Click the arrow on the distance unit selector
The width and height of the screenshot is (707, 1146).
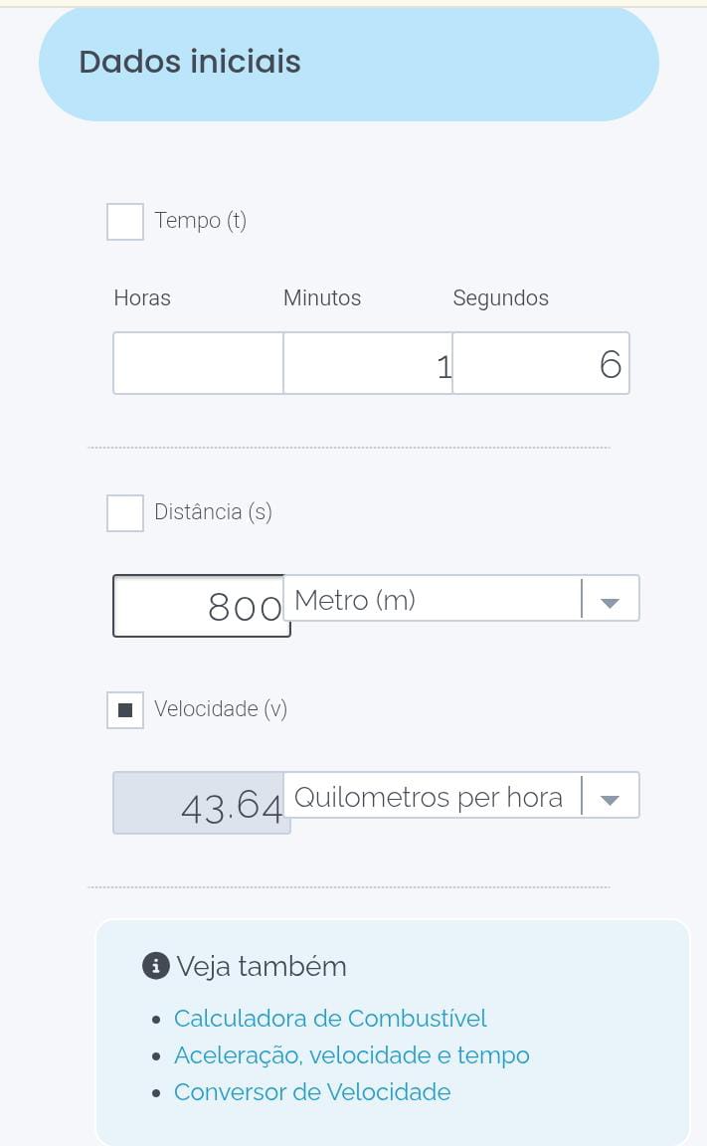[611, 601]
